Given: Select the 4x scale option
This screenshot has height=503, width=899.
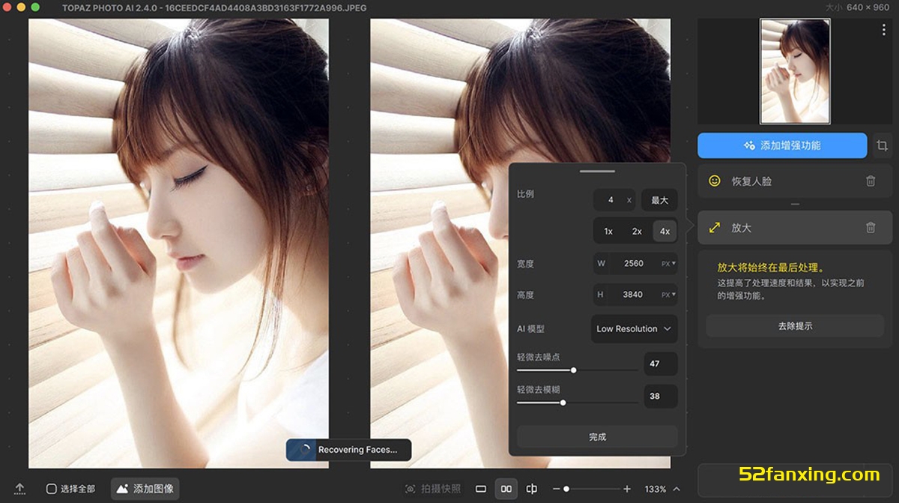Looking at the screenshot, I should point(665,232).
